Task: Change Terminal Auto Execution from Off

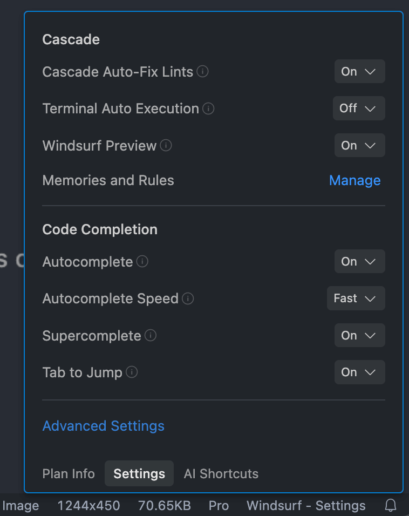Action: [x=359, y=108]
